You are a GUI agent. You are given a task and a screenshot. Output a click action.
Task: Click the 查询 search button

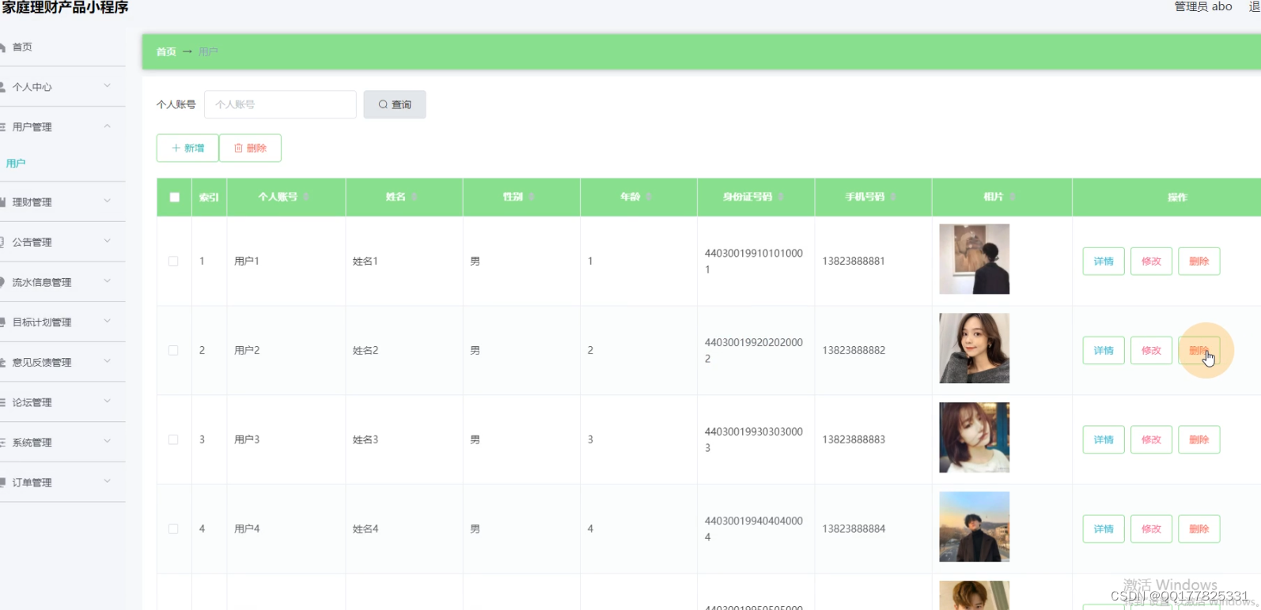(395, 104)
